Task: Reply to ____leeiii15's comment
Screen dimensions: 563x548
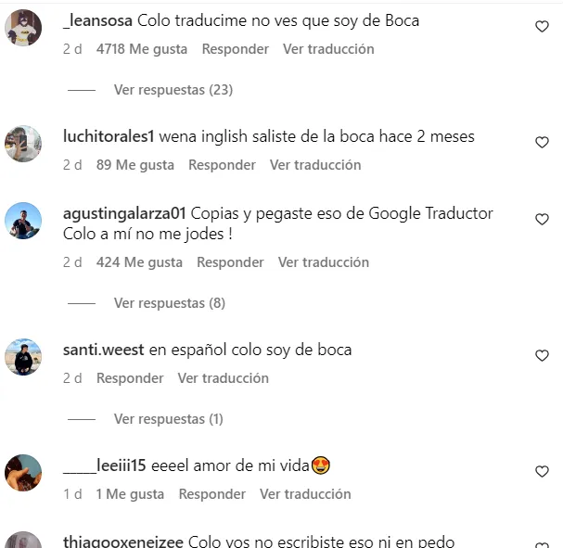Action: (212, 494)
